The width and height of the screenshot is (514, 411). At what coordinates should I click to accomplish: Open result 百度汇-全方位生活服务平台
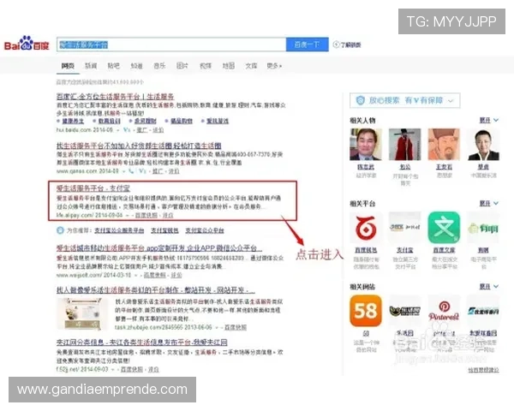tap(115, 97)
